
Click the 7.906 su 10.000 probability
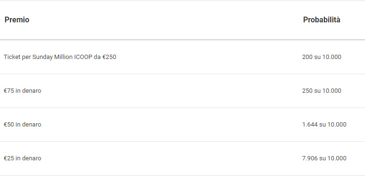324,158
